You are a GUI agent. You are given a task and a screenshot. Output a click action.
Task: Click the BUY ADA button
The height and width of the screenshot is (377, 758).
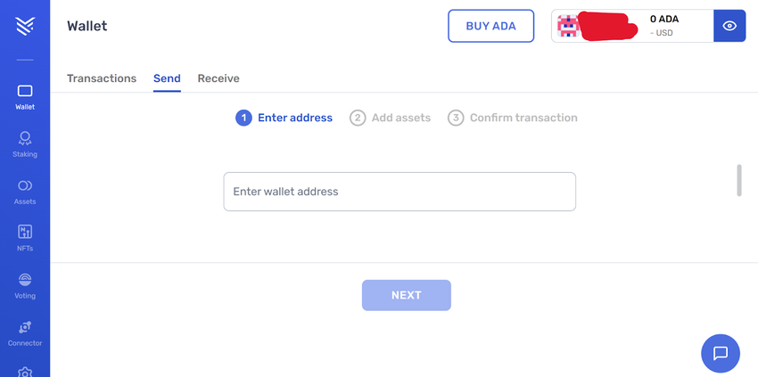pos(490,26)
